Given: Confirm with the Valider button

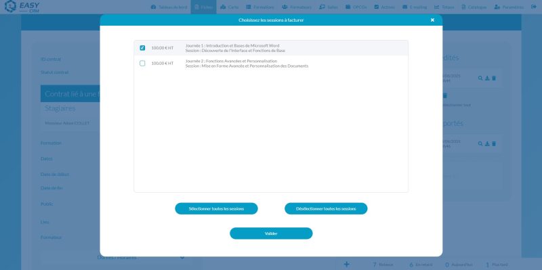Looking at the screenshot, I should click(271, 233).
